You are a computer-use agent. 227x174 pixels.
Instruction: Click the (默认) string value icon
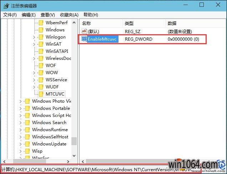click(84, 31)
